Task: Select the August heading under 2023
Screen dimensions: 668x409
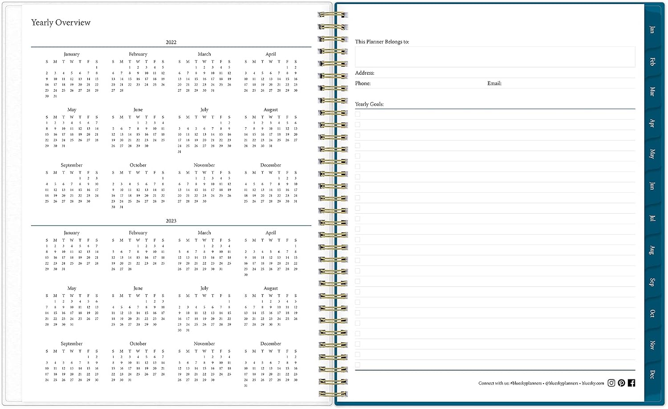Action: click(x=271, y=288)
